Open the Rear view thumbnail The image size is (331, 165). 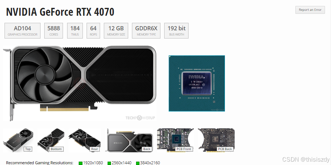coord(85,140)
